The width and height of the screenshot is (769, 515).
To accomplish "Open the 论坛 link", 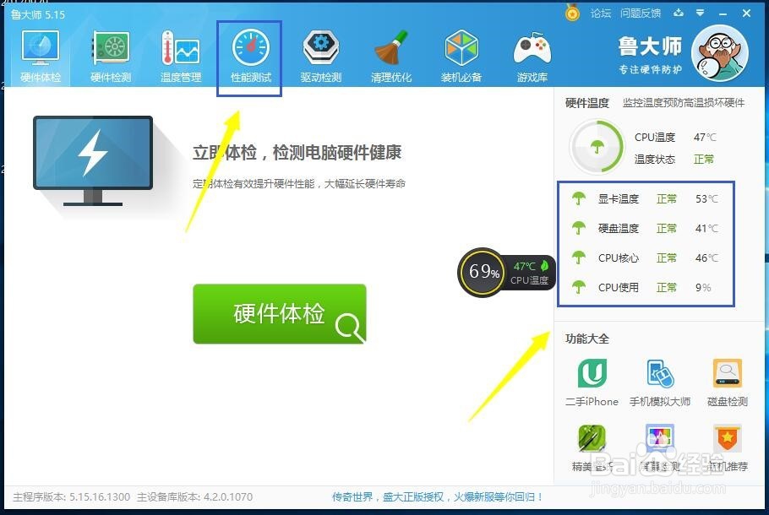I will coord(600,14).
